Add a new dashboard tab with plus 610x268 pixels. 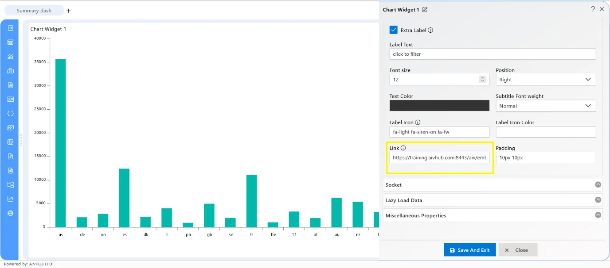tap(68, 11)
